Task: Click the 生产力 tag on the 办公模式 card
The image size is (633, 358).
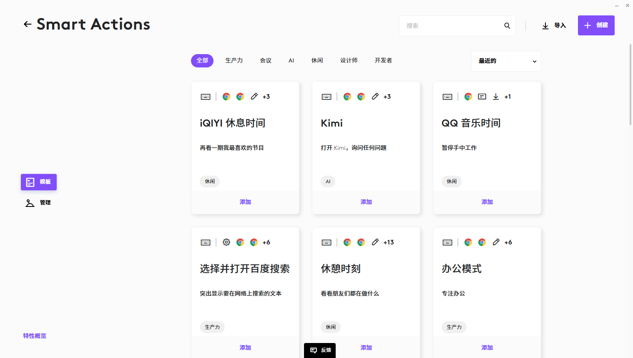Action: (454, 327)
